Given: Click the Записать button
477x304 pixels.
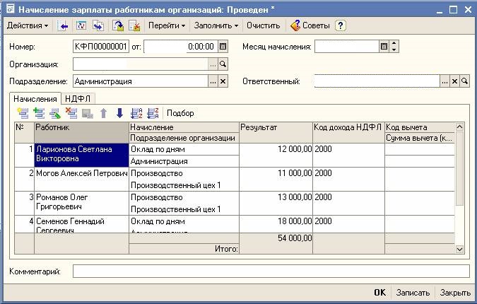Looking at the screenshot, I should (x=413, y=293).
